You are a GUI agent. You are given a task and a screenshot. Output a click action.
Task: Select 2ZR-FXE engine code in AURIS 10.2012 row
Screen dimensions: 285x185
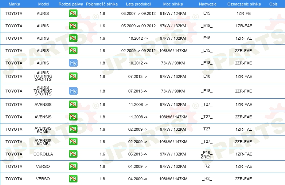[x=243, y=63]
